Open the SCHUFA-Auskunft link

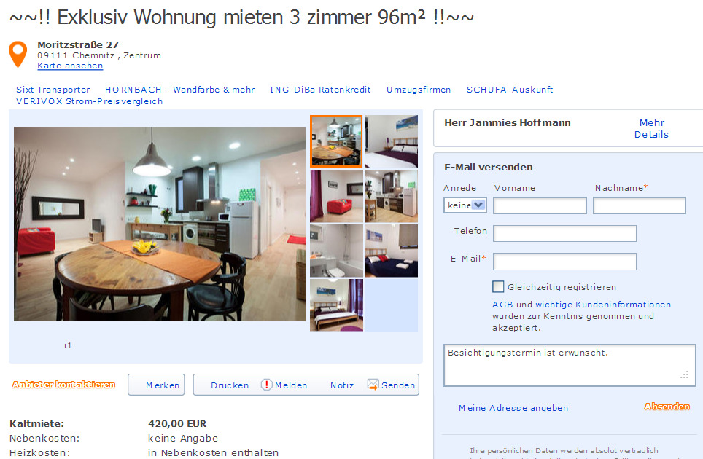(x=510, y=90)
